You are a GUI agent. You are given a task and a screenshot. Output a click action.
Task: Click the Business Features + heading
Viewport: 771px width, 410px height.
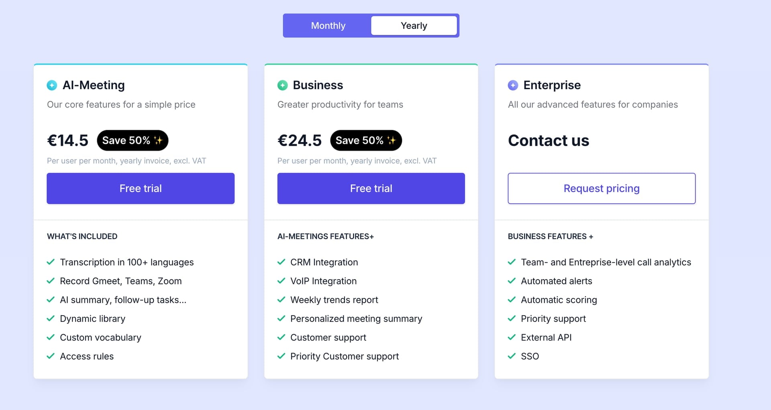[551, 237]
